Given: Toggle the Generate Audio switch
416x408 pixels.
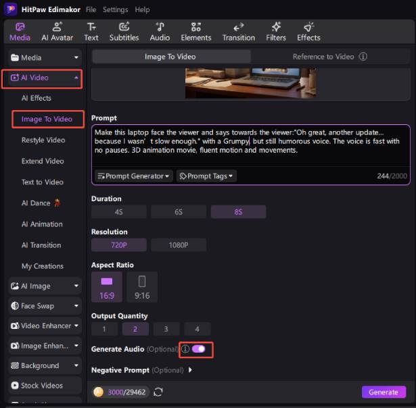Looking at the screenshot, I should coord(199,349).
